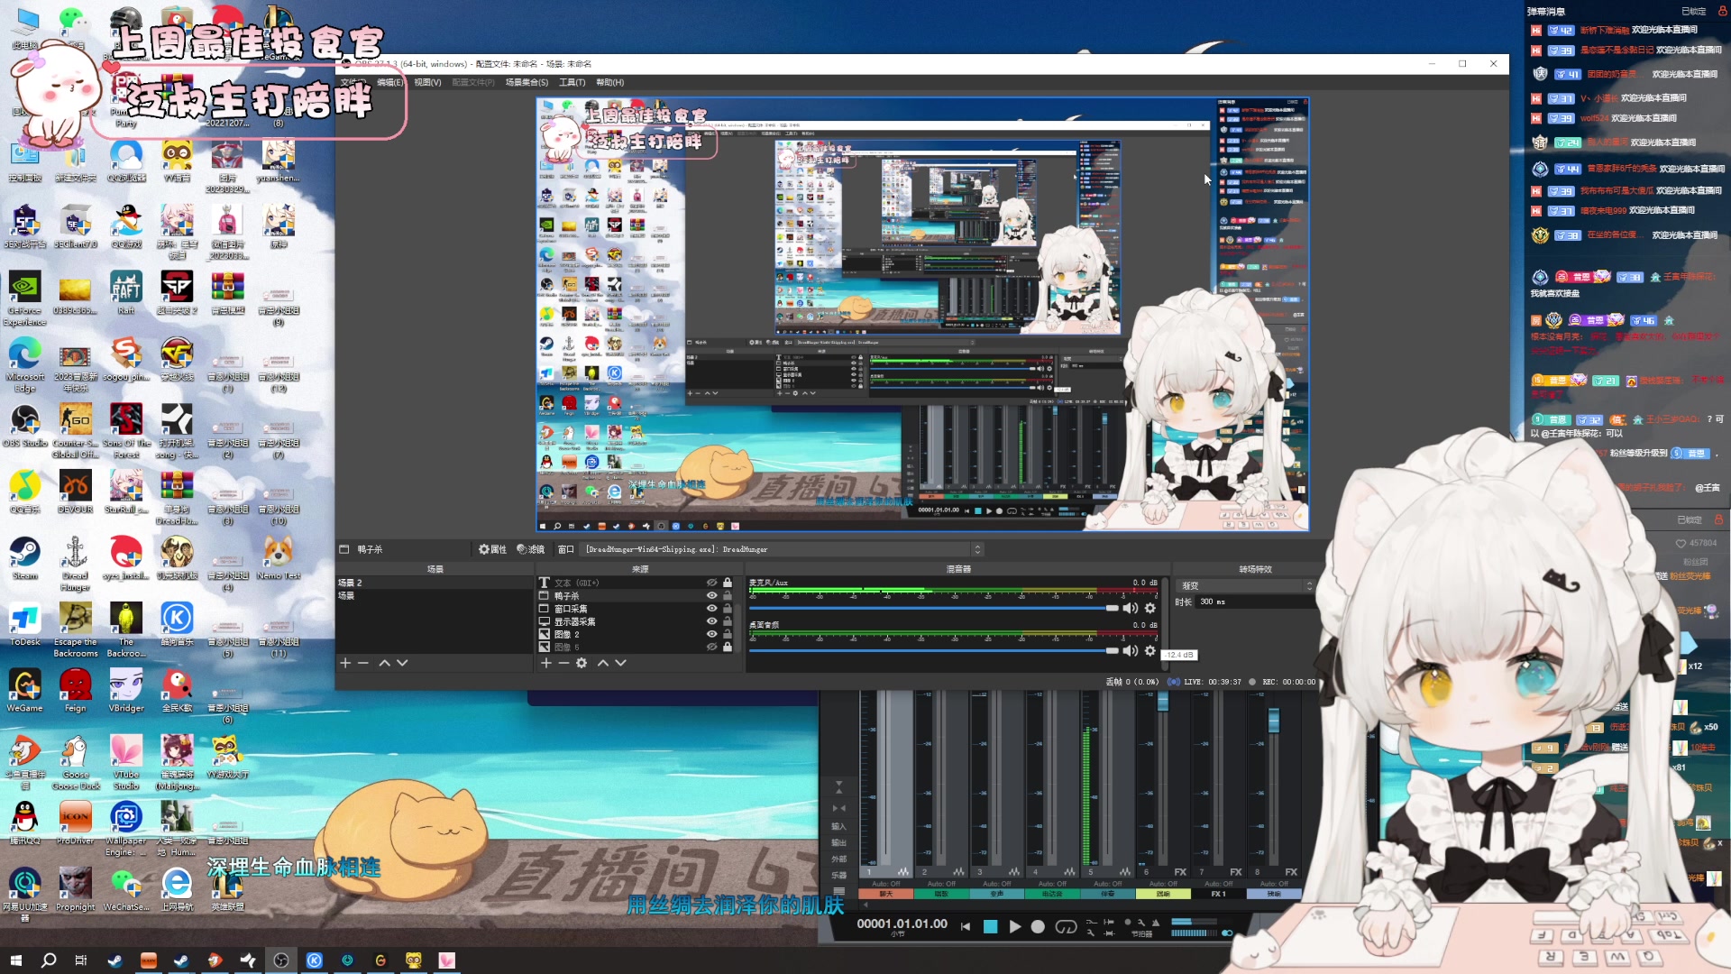Expand the 窗口 window selection dropdown
The height and width of the screenshot is (974, 1731).
tap(976, 549)
